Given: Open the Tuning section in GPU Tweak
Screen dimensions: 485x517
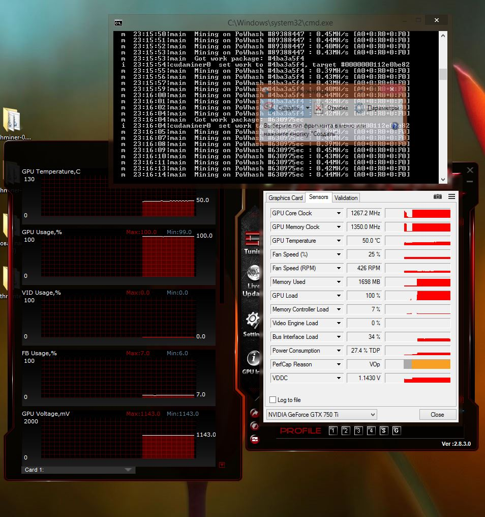Looking at the screenshot, I should [252, 241].
